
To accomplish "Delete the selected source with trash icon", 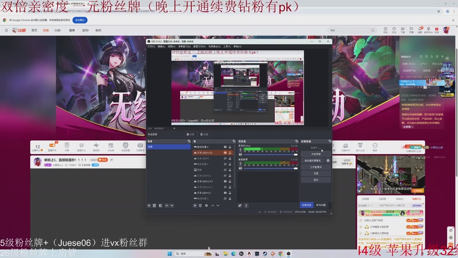I will (200, 205).
